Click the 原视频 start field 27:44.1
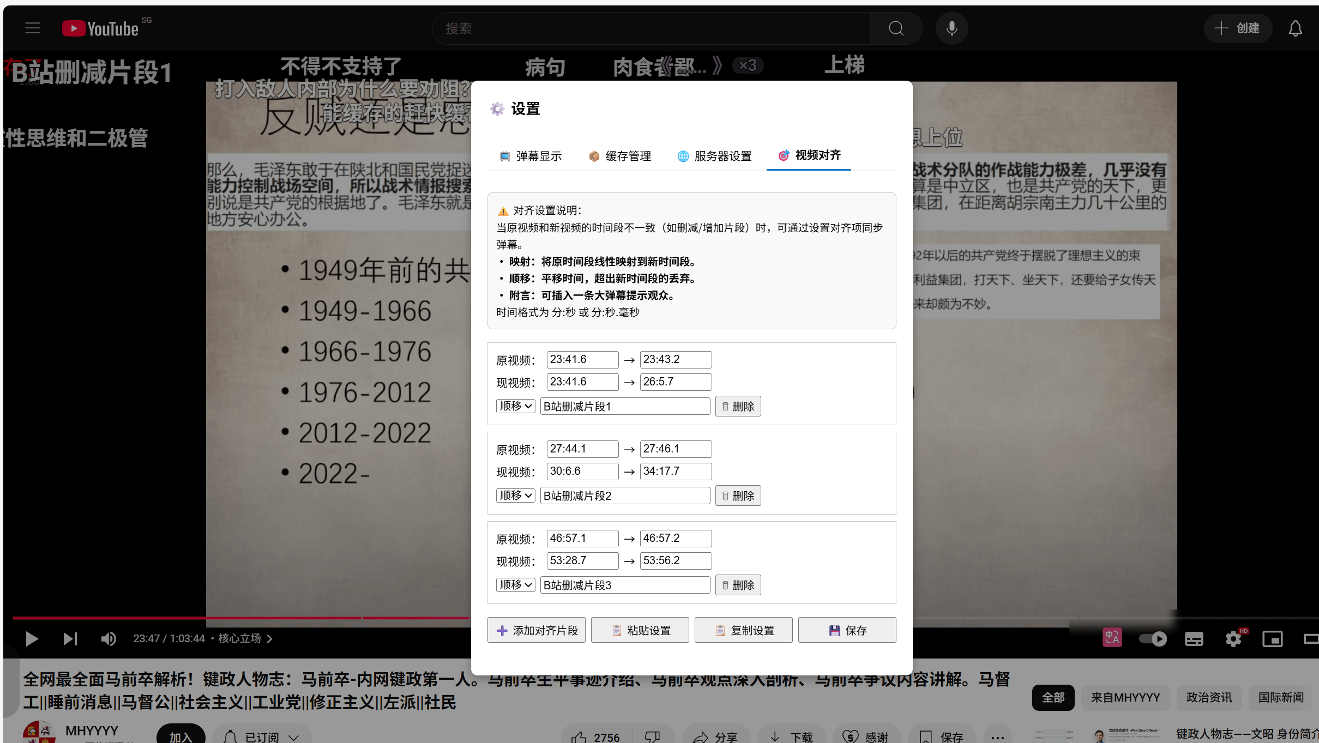Viewport: 1319px width, 743px height. (582, 449)
